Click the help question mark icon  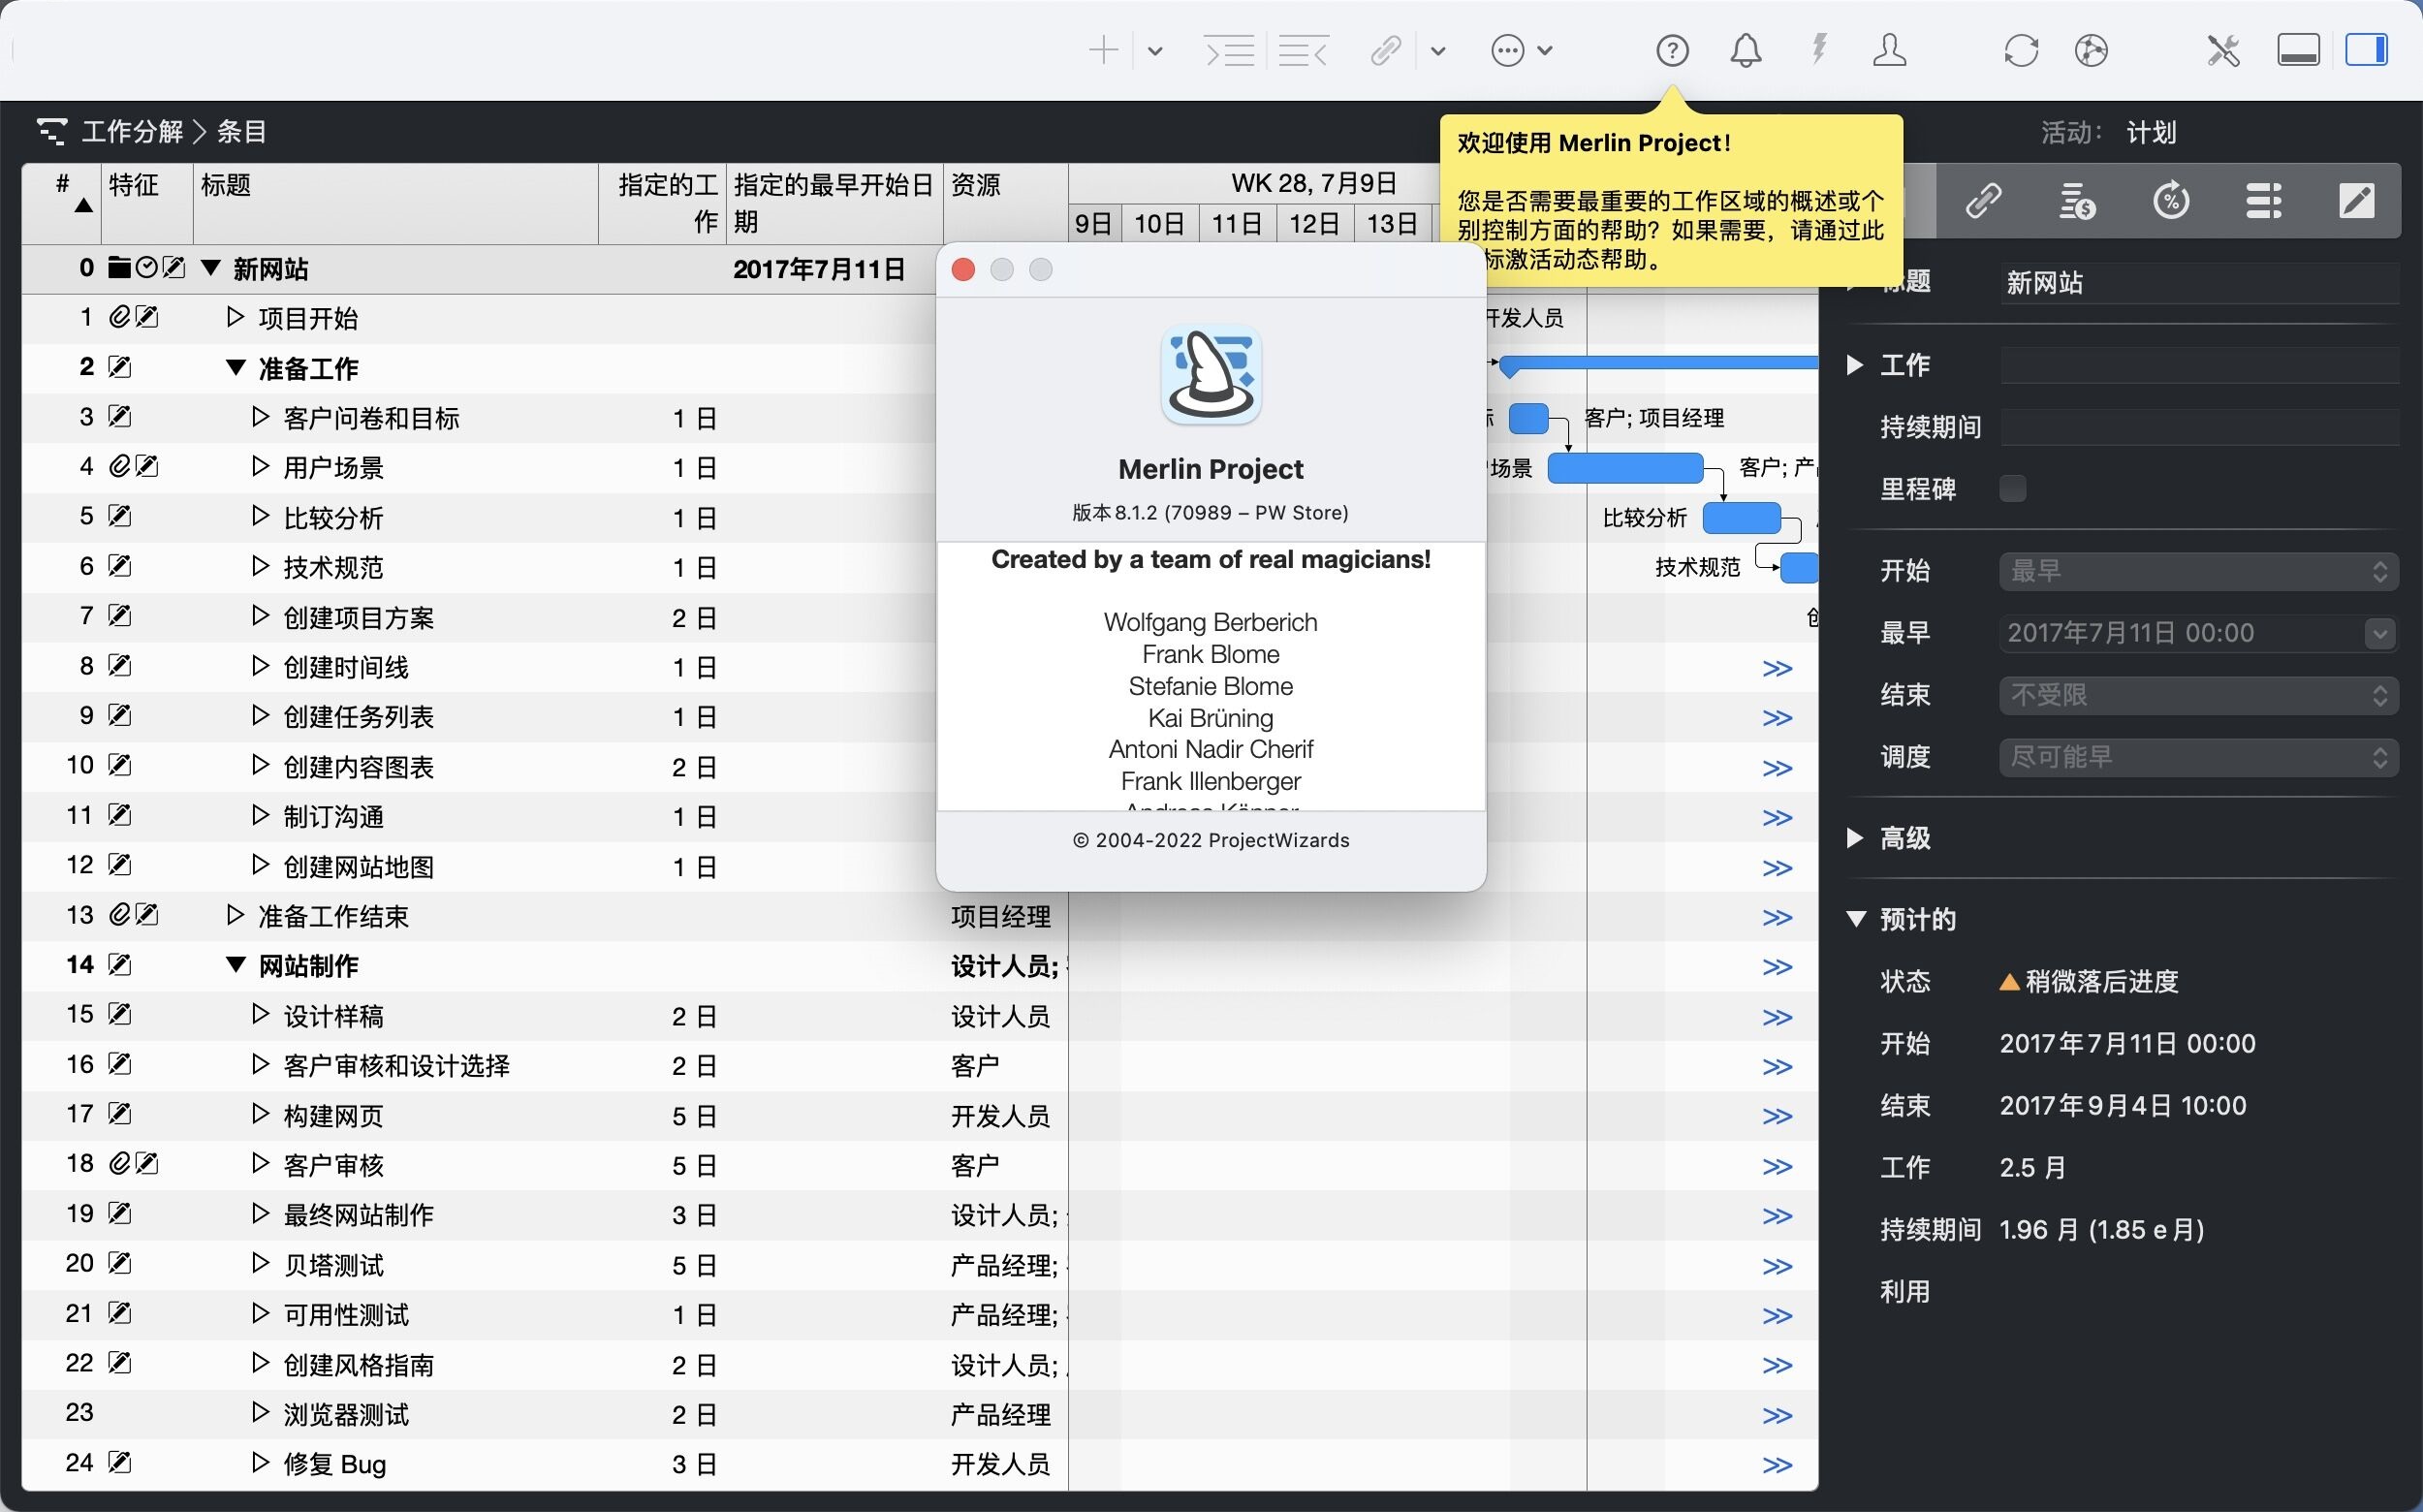pyautogui.click(x=1672, y=50)
